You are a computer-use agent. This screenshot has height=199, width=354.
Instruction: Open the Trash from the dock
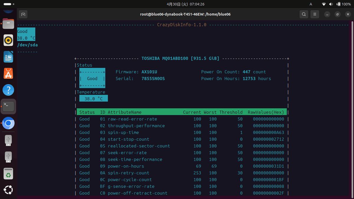(x=8, y=174)
